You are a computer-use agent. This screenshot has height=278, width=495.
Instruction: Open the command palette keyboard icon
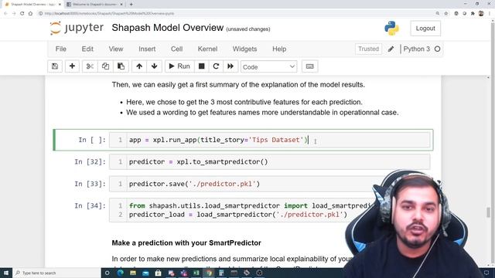(309, 66)
